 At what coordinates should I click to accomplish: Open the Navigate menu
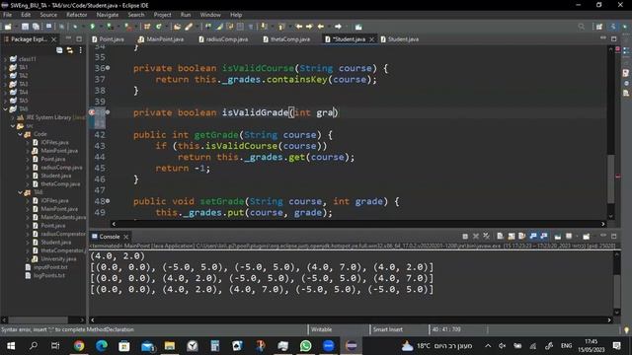coord(108,15)
